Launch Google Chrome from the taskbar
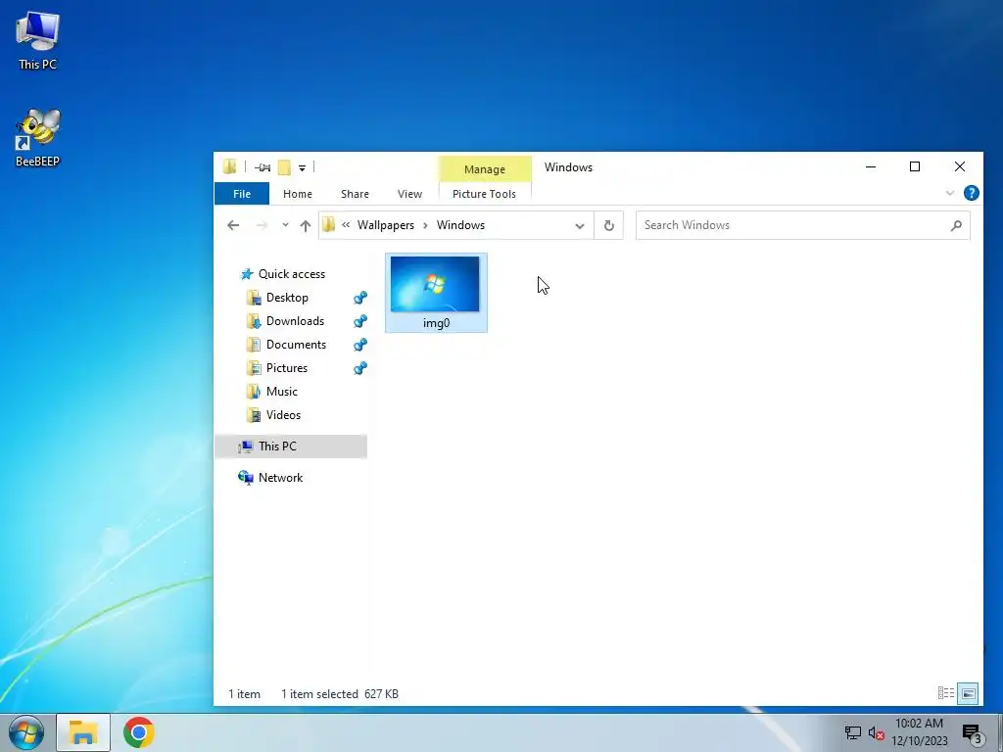This screenshot has width=1003, height=752. click(139, 732)
